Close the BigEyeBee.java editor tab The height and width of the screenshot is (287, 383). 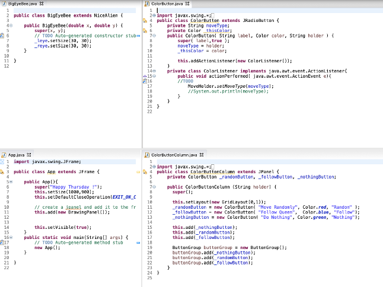[42, 4]
